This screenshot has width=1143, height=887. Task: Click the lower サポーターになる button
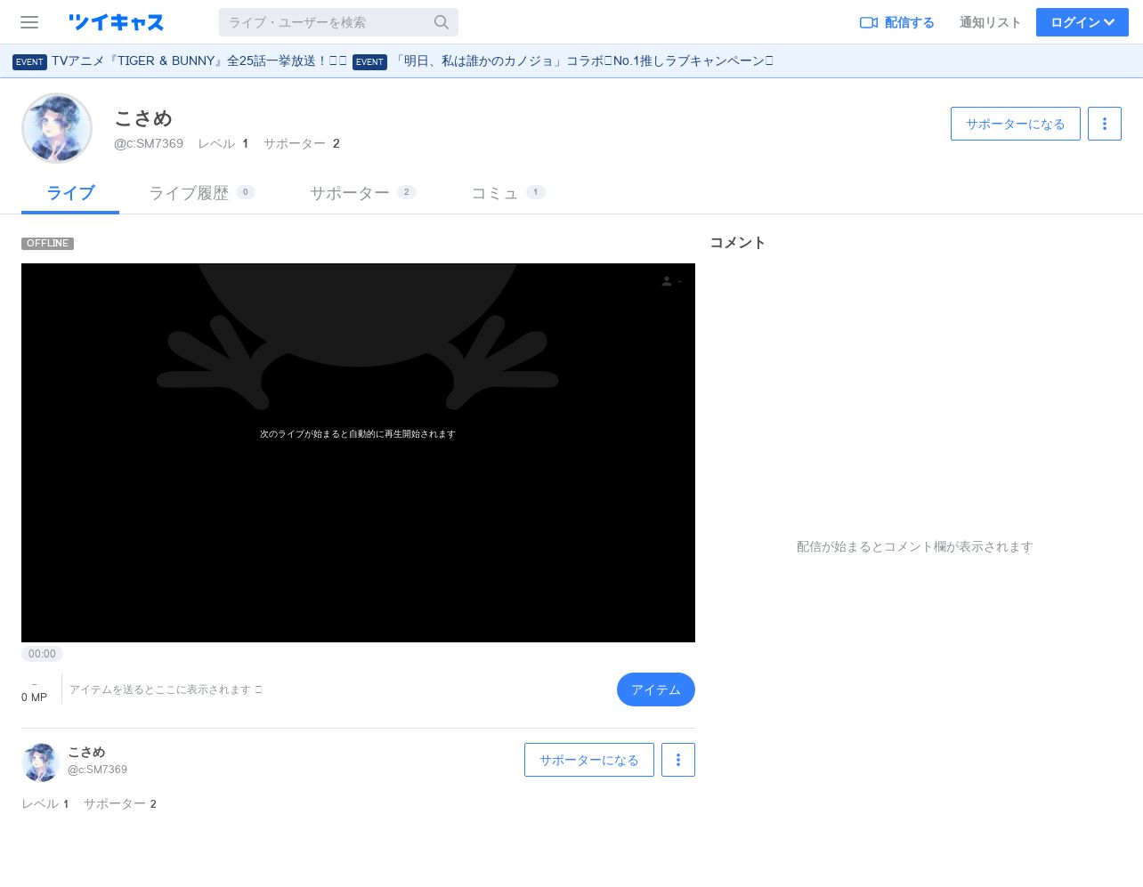tap(589, 760)
